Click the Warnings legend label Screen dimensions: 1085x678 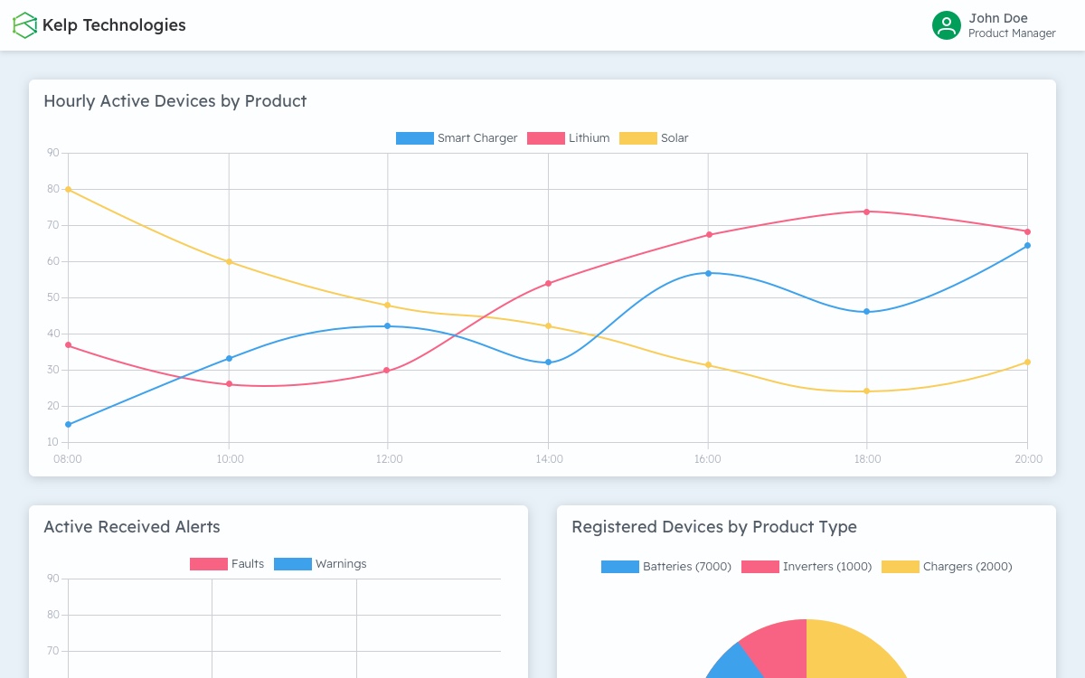pos(341,564)
